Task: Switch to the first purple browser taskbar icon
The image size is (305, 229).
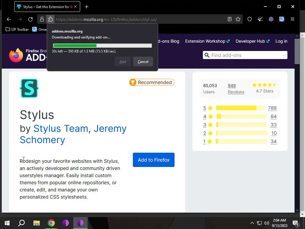Action: pyautogui.click(x=66, y=223)
